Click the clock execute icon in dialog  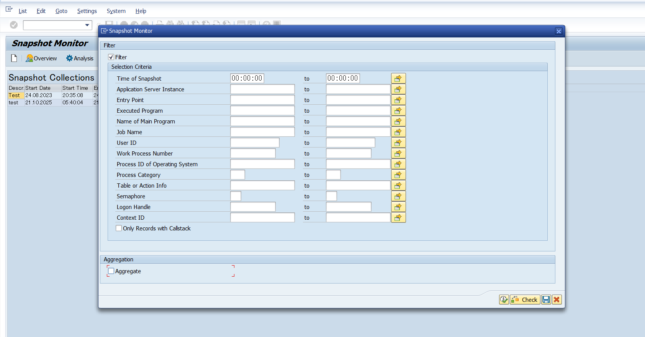(x=504, y=300)
